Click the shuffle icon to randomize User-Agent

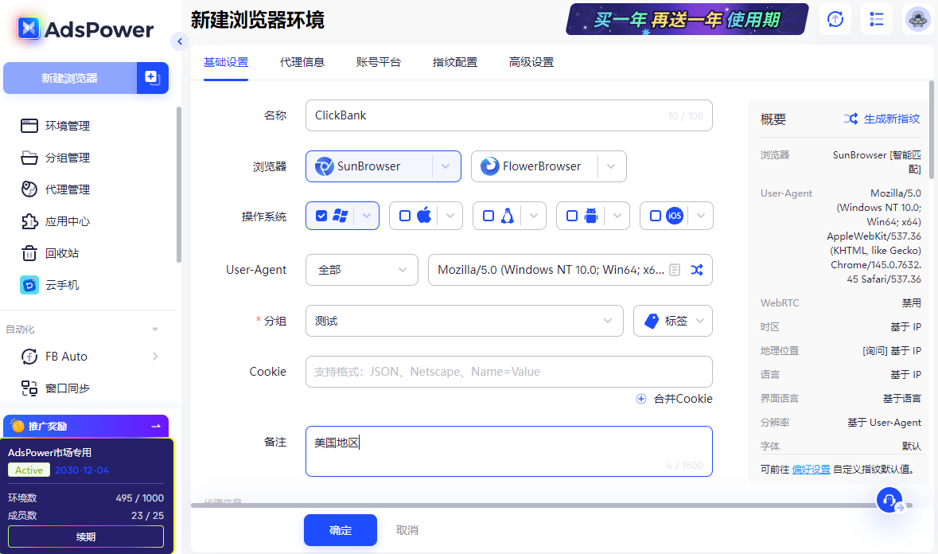click(697, 270)
